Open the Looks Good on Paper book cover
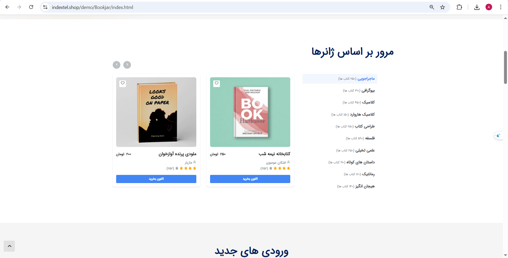This screenshot has height=258, width=508. (x=156, y=112)
